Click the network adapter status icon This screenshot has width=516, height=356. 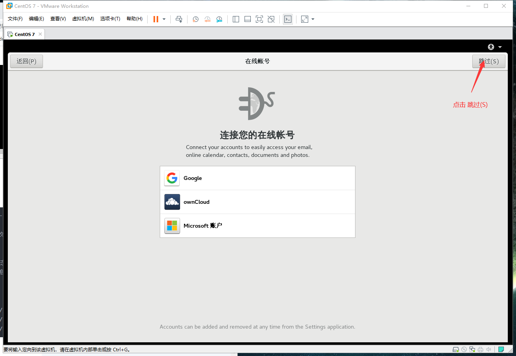(x=472, y=349)
